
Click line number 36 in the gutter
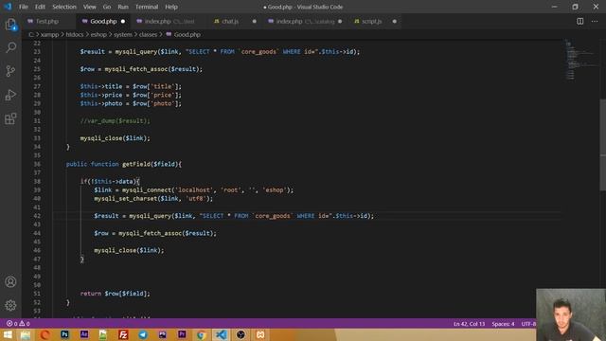37,164
